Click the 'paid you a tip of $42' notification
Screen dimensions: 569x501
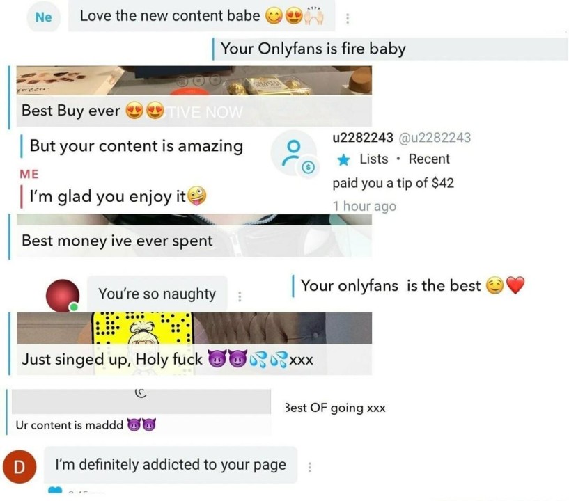(x=393, y=183)
